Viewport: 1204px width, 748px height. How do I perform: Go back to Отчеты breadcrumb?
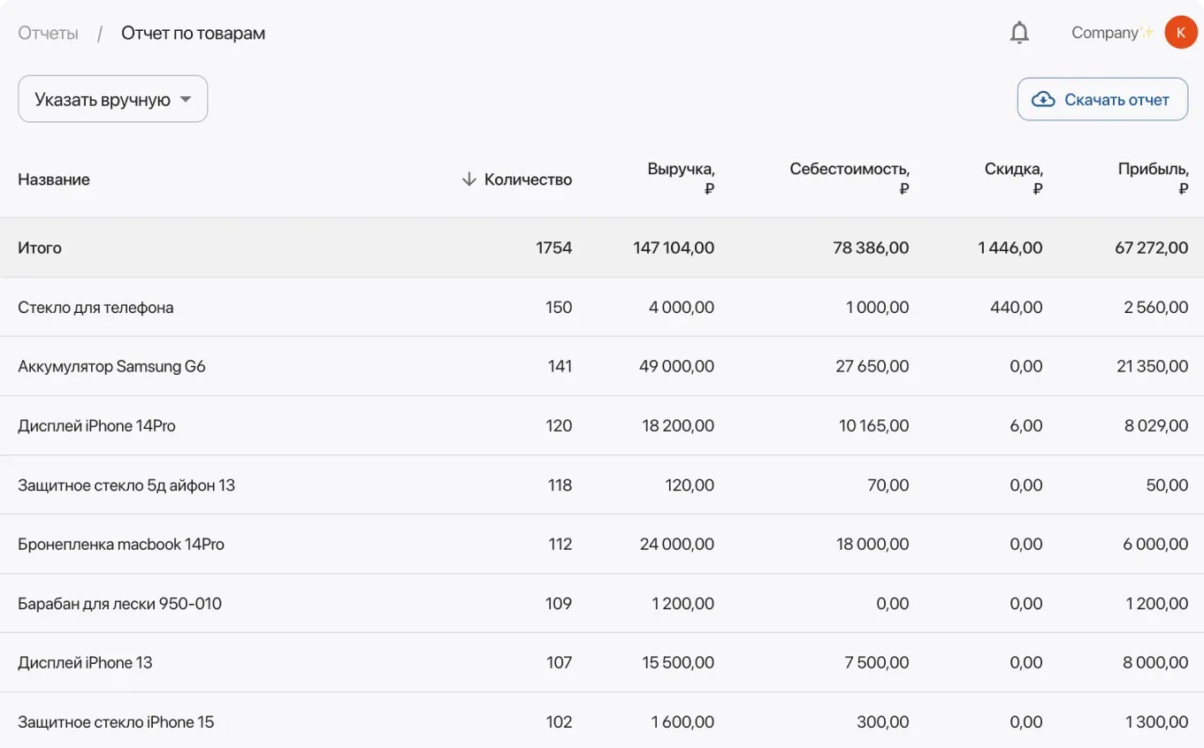tap(48, 34)
